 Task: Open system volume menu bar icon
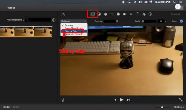pyautogui.click(x=140, y=2)
